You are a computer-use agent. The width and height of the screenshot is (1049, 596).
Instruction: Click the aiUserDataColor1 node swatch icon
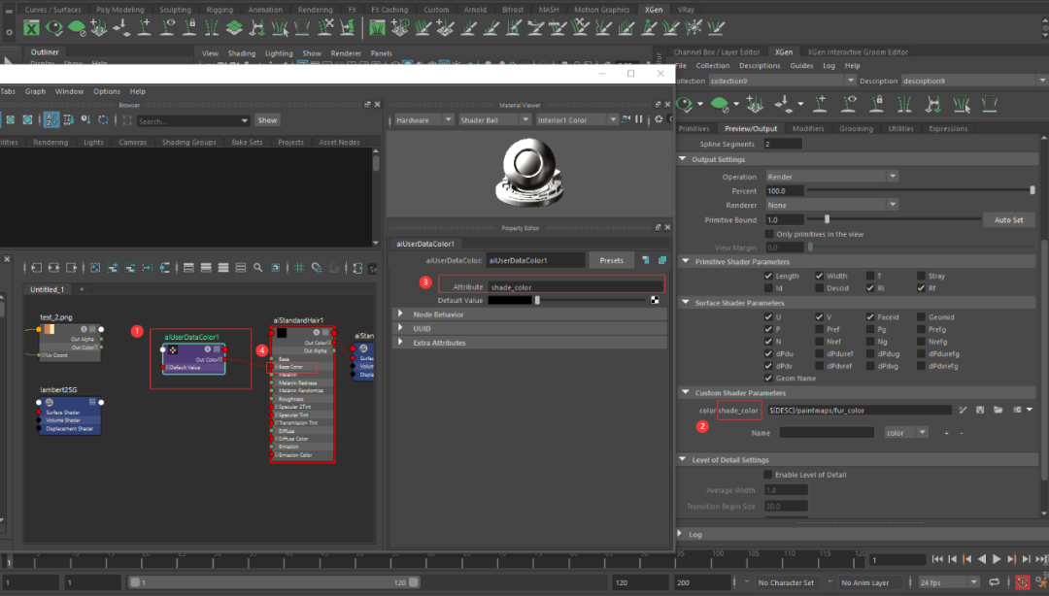(173, 349)
